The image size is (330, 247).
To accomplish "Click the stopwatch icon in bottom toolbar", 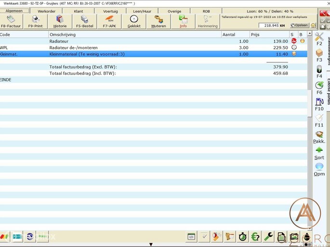I will coord(243,236).
